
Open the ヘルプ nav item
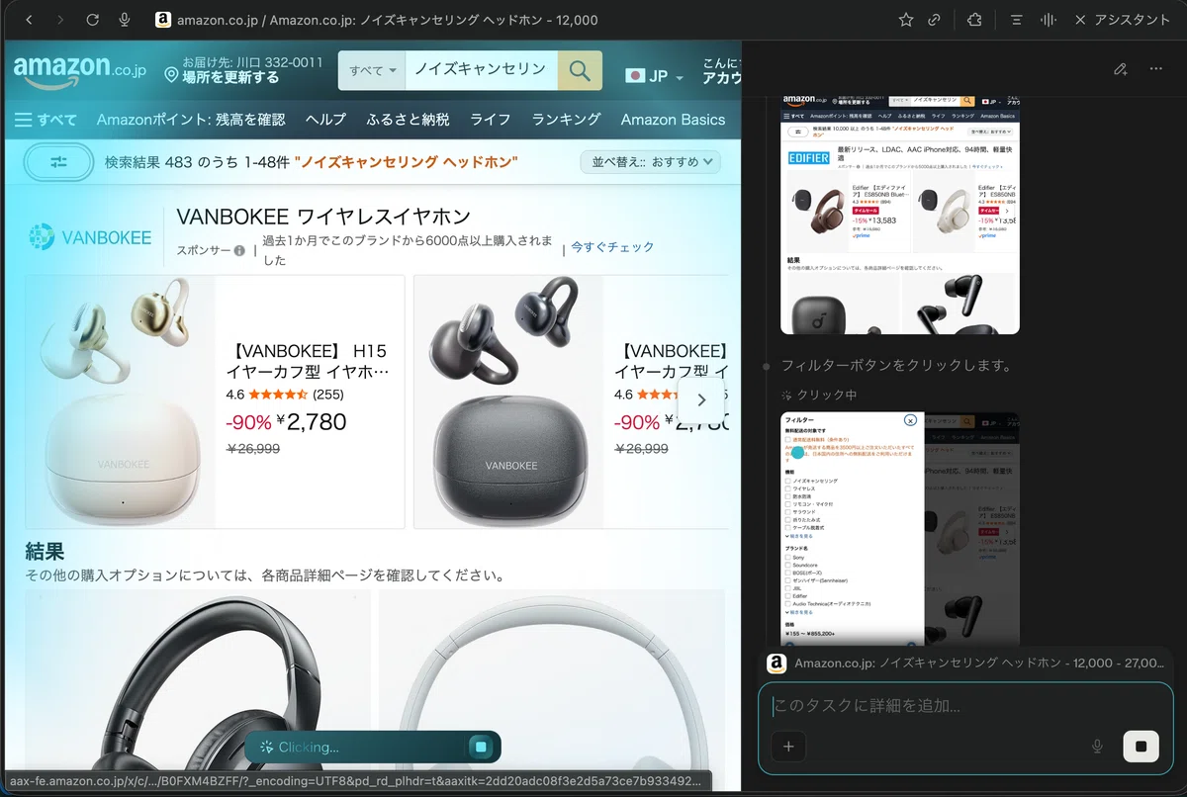point(325,120)
